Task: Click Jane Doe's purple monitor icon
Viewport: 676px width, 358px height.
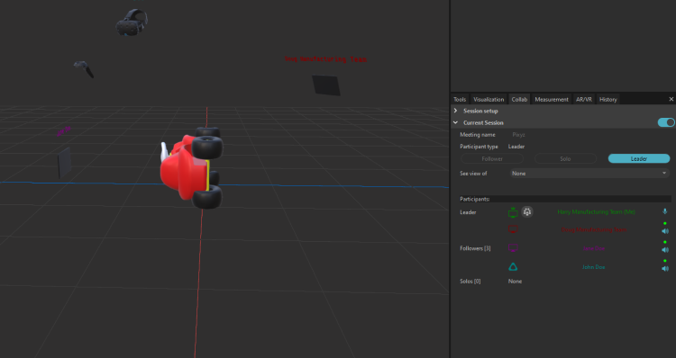Action: (513, 248)
